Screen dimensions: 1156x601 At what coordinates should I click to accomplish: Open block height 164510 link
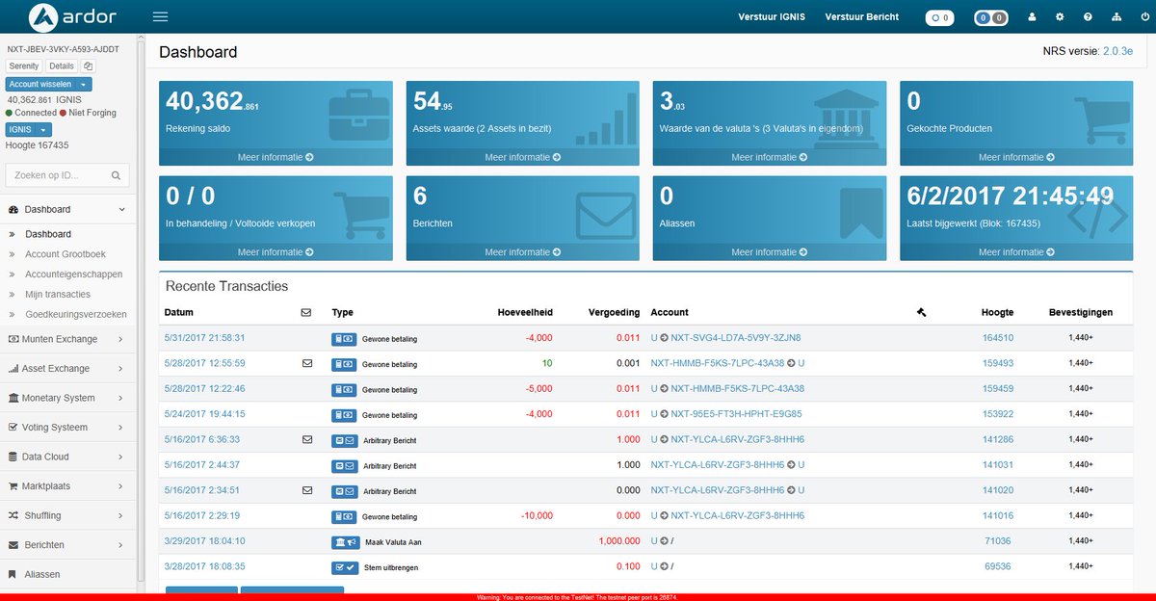coord(997,338)
